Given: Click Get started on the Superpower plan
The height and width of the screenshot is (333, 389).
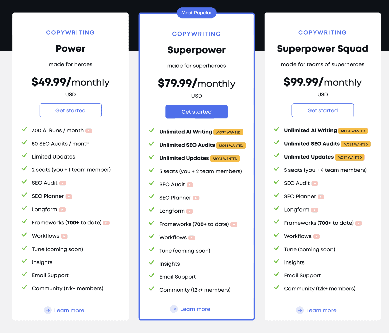Looking at the screenshot, I should coord(196,112).
